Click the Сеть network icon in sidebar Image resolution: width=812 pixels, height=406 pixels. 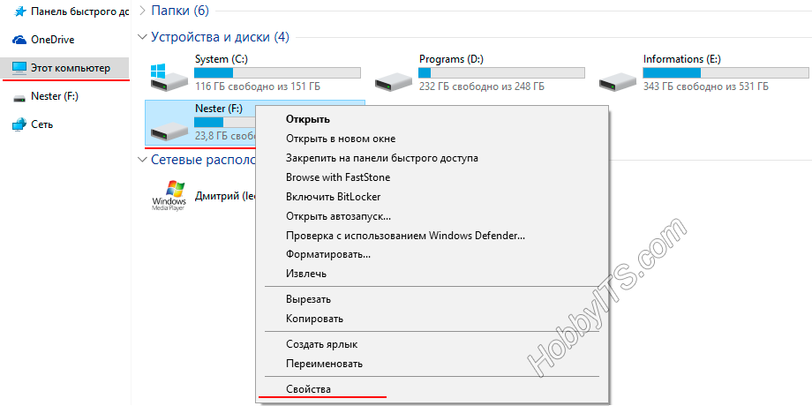[19, 124]
